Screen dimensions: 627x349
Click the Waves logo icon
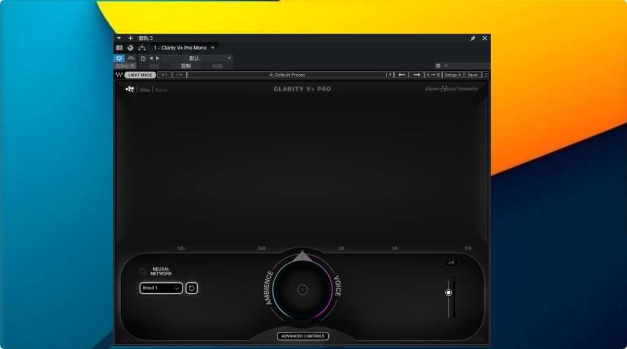pos(119,75)
